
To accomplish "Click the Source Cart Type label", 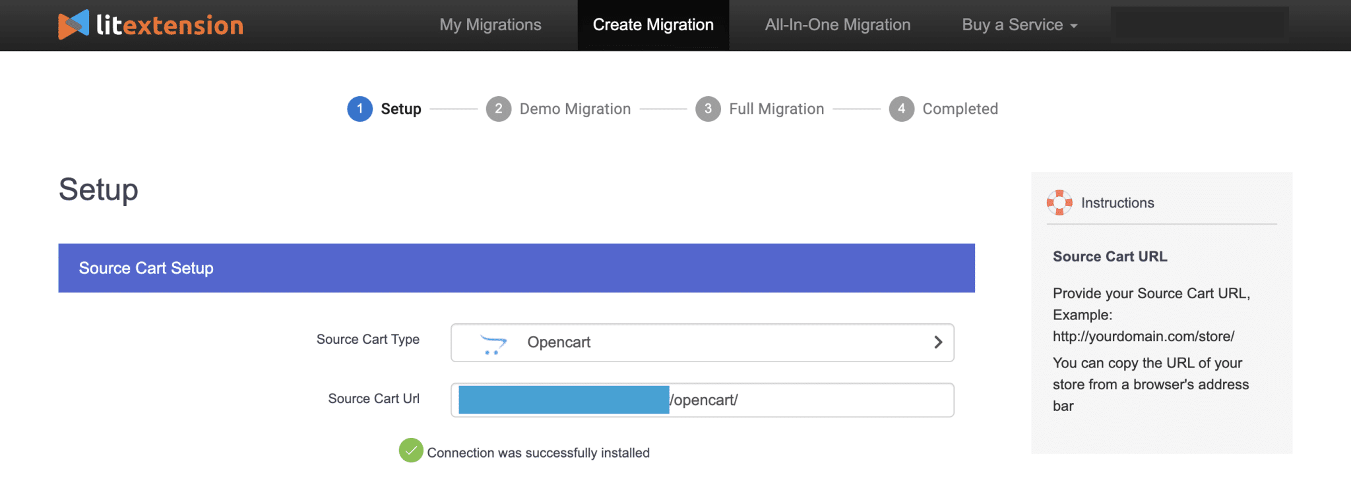I will (368, 339).
